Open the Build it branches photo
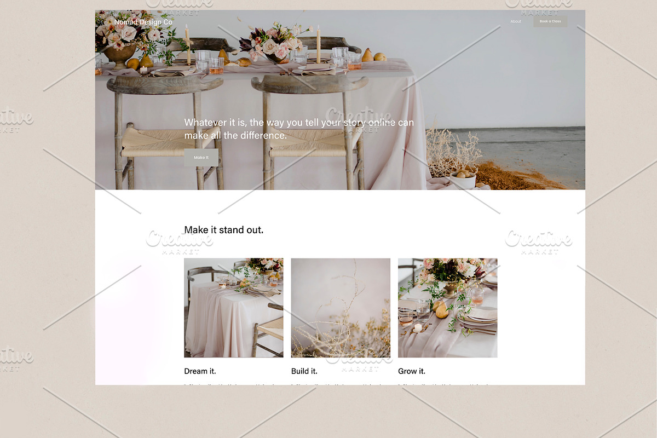This screenshot has width=657, height=438. (x=341, y=308)
